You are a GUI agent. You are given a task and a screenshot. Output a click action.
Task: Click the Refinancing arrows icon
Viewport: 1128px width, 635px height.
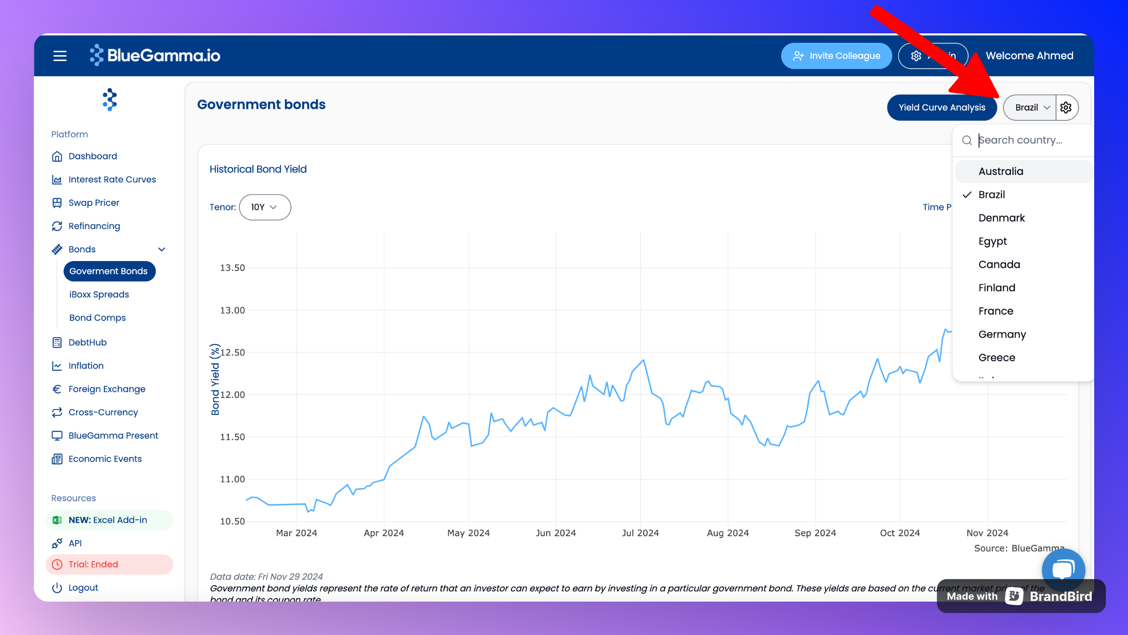[57, 226]
